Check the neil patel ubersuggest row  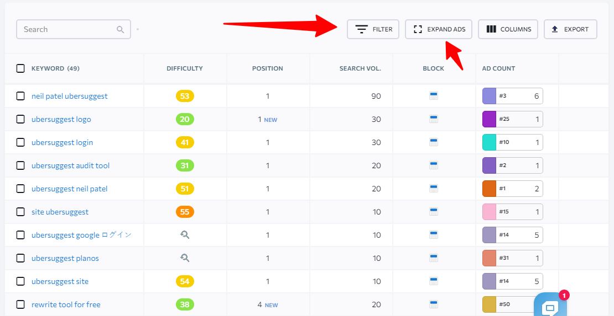click(20, 96)
